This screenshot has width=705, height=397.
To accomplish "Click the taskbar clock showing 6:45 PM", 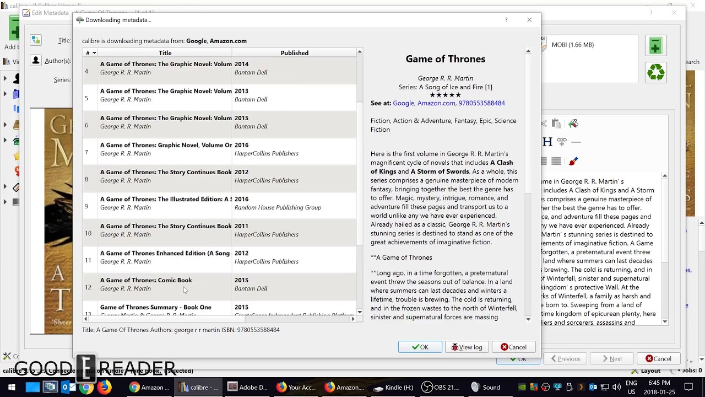I will (659, 387).
